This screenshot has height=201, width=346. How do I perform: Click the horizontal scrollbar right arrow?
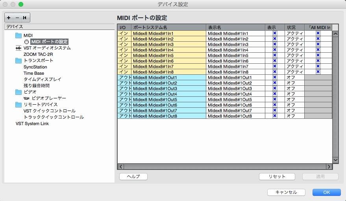click(x=329, y=167)
